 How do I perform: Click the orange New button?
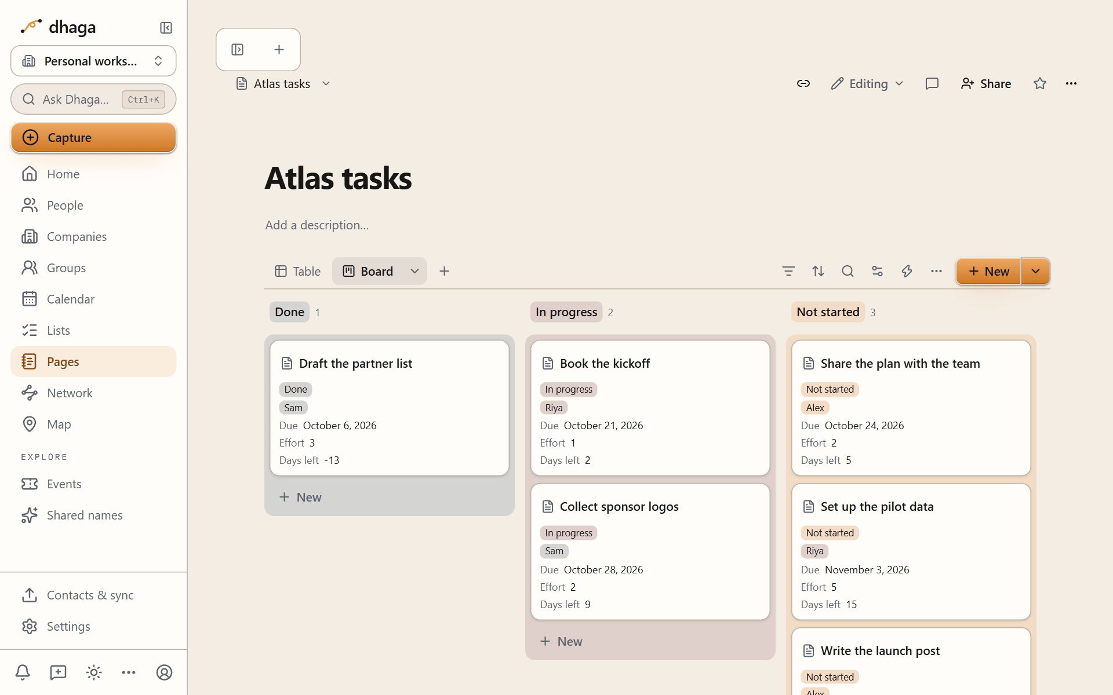click(988, 271)
